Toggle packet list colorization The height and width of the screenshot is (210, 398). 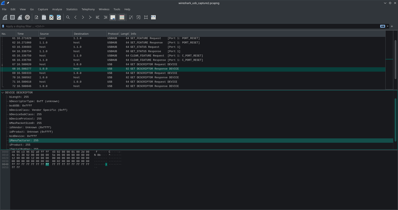122,17
